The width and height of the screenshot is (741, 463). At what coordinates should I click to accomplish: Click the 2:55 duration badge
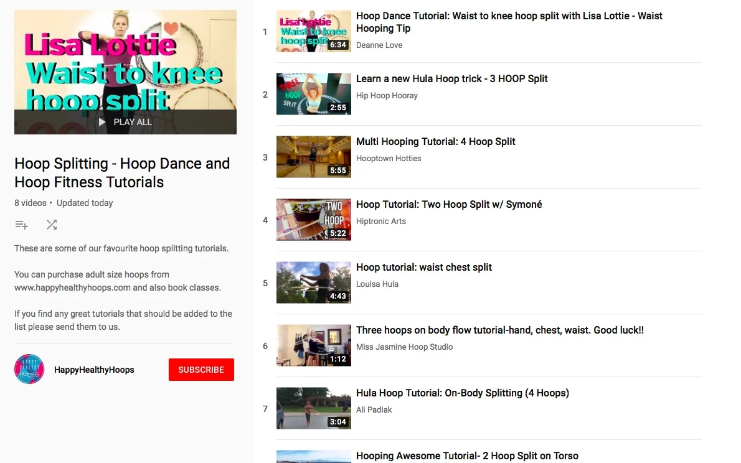pos(338,108)
